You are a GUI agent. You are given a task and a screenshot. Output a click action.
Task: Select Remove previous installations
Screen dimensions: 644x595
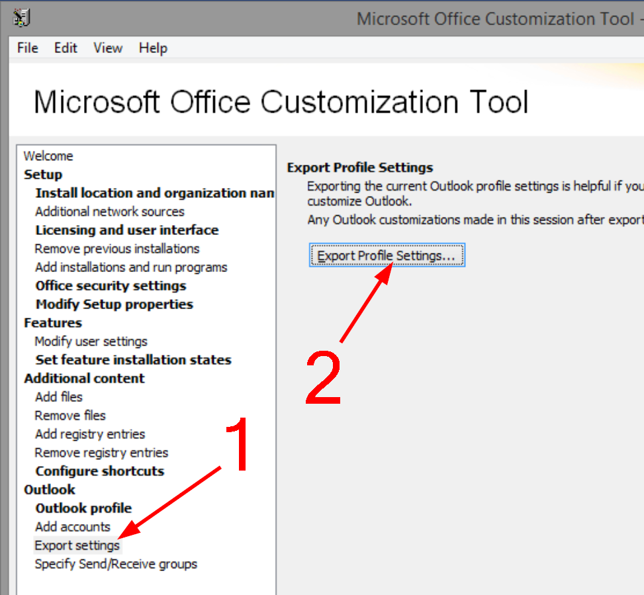pos(116,249)
